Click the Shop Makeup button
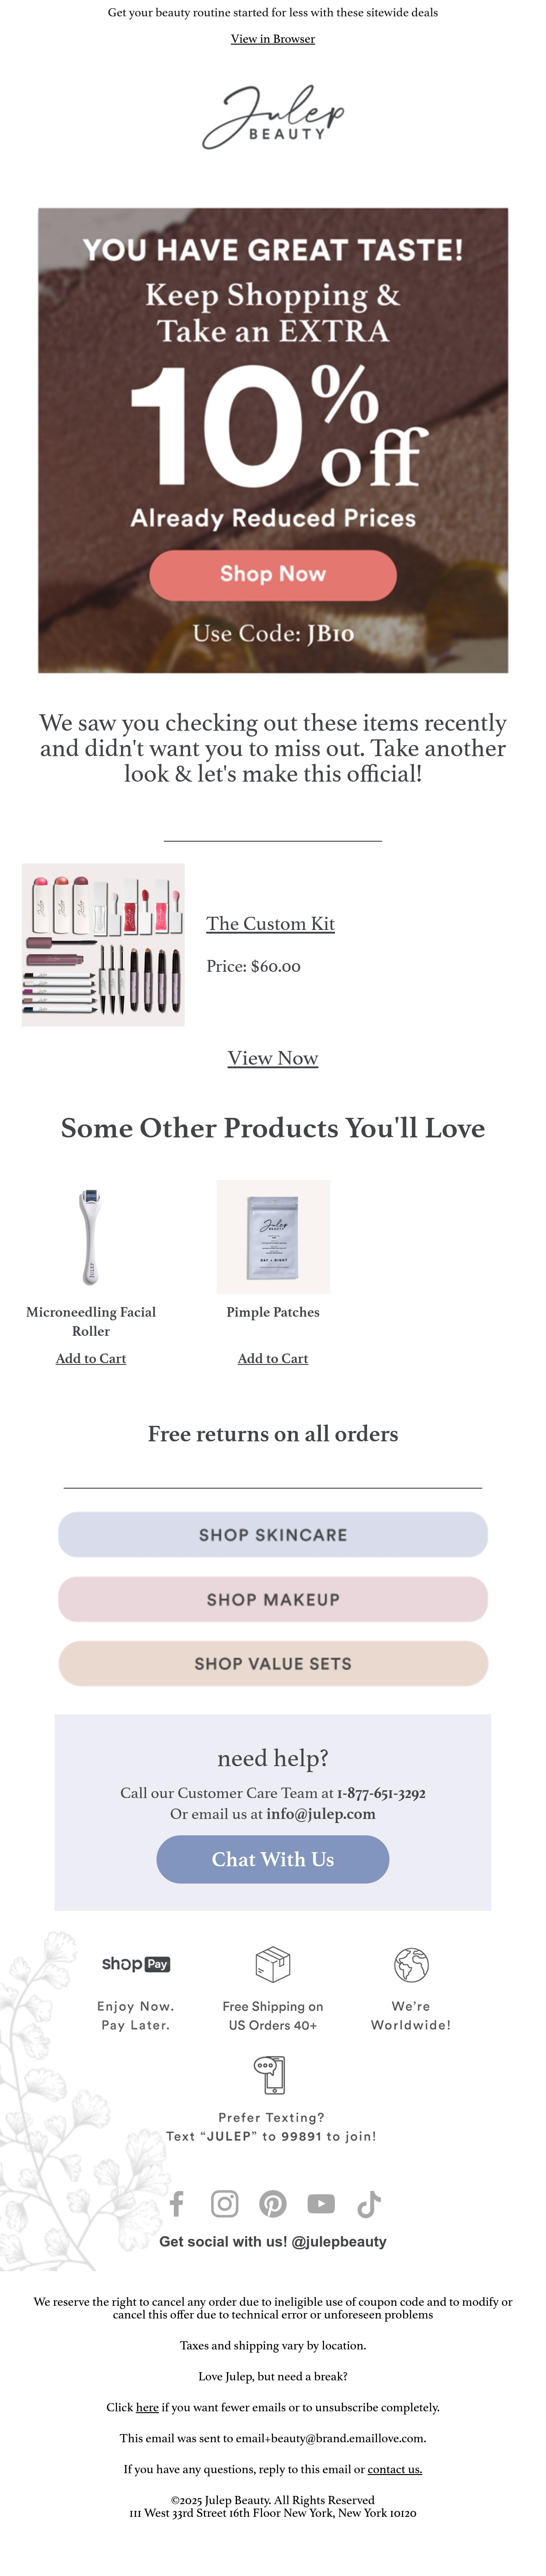 point(273,1599)
